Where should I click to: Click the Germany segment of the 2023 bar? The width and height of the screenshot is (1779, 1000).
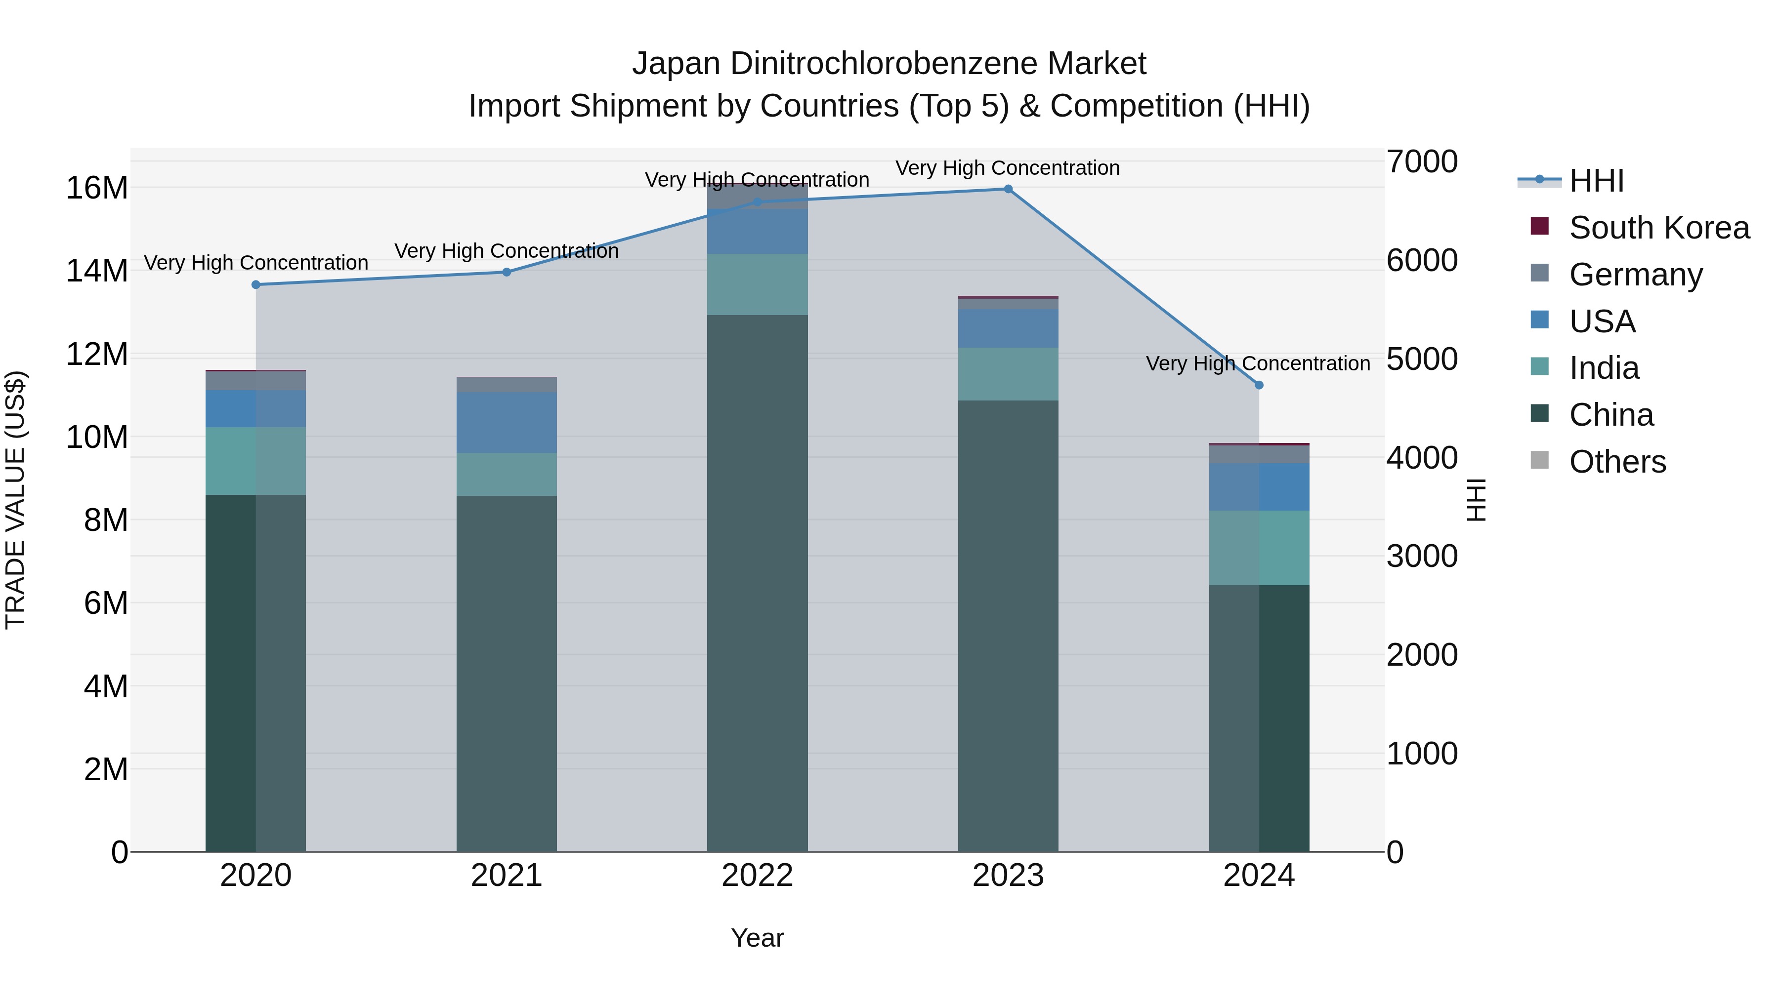1008,304
